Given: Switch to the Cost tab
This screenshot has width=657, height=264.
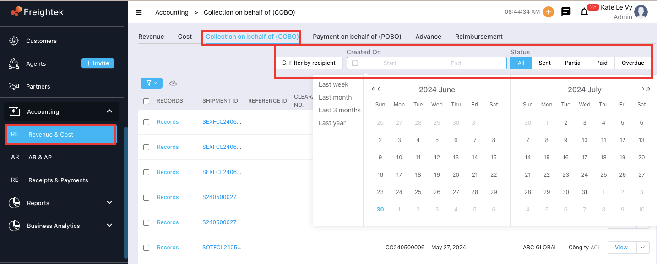Looking at the screenshot, I should 185,37.
